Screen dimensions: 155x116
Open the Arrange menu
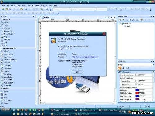[44, 5]
